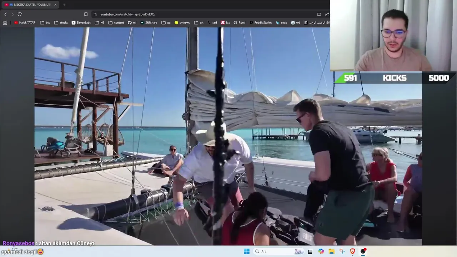Launch Copilot from the taskbar
This screenshot has width=457, height=257.
(x=321, y=251)
